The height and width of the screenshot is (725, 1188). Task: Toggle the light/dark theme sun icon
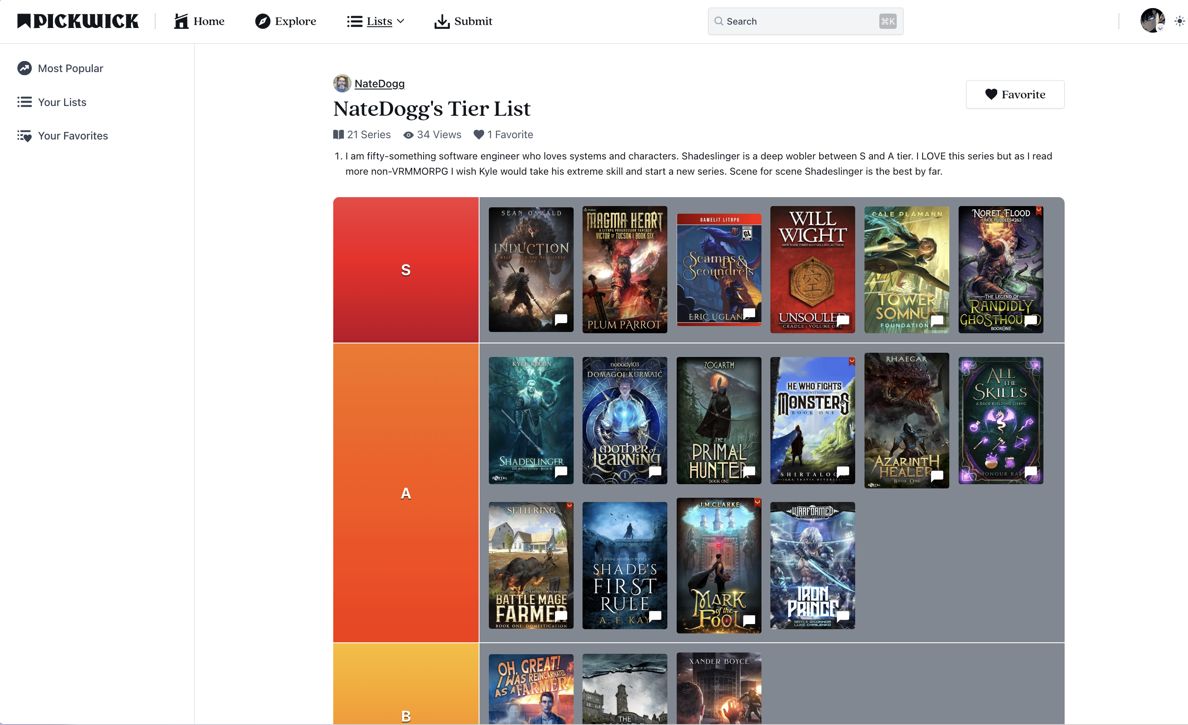click(1180, 21)
